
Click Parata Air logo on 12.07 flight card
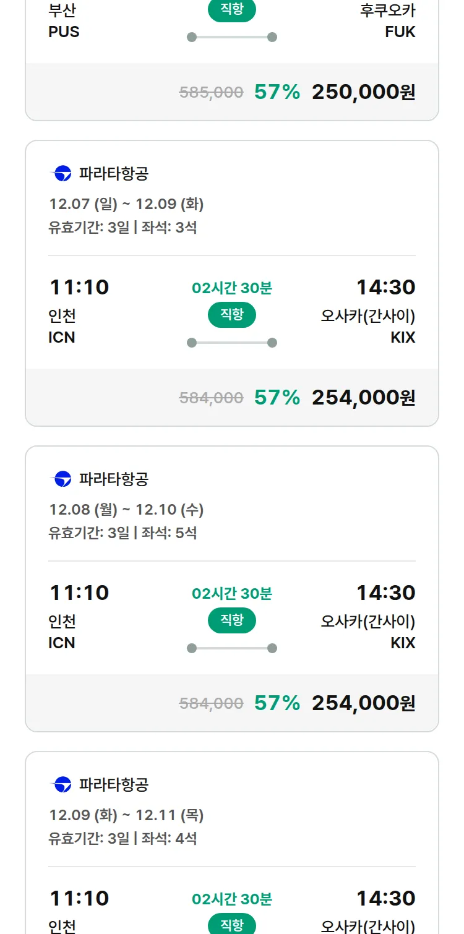(61, 174)
